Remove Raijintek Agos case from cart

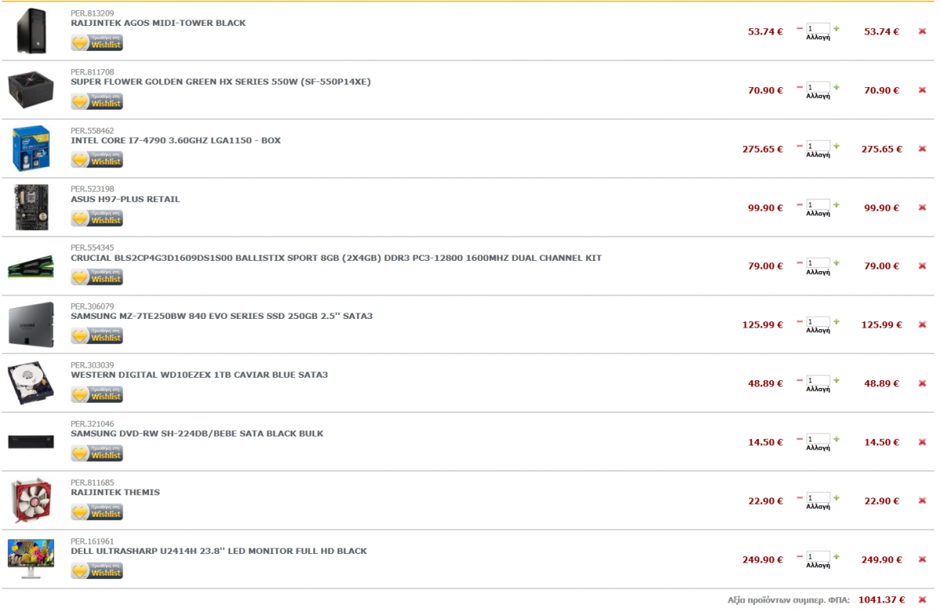click(x=922, y=31)
